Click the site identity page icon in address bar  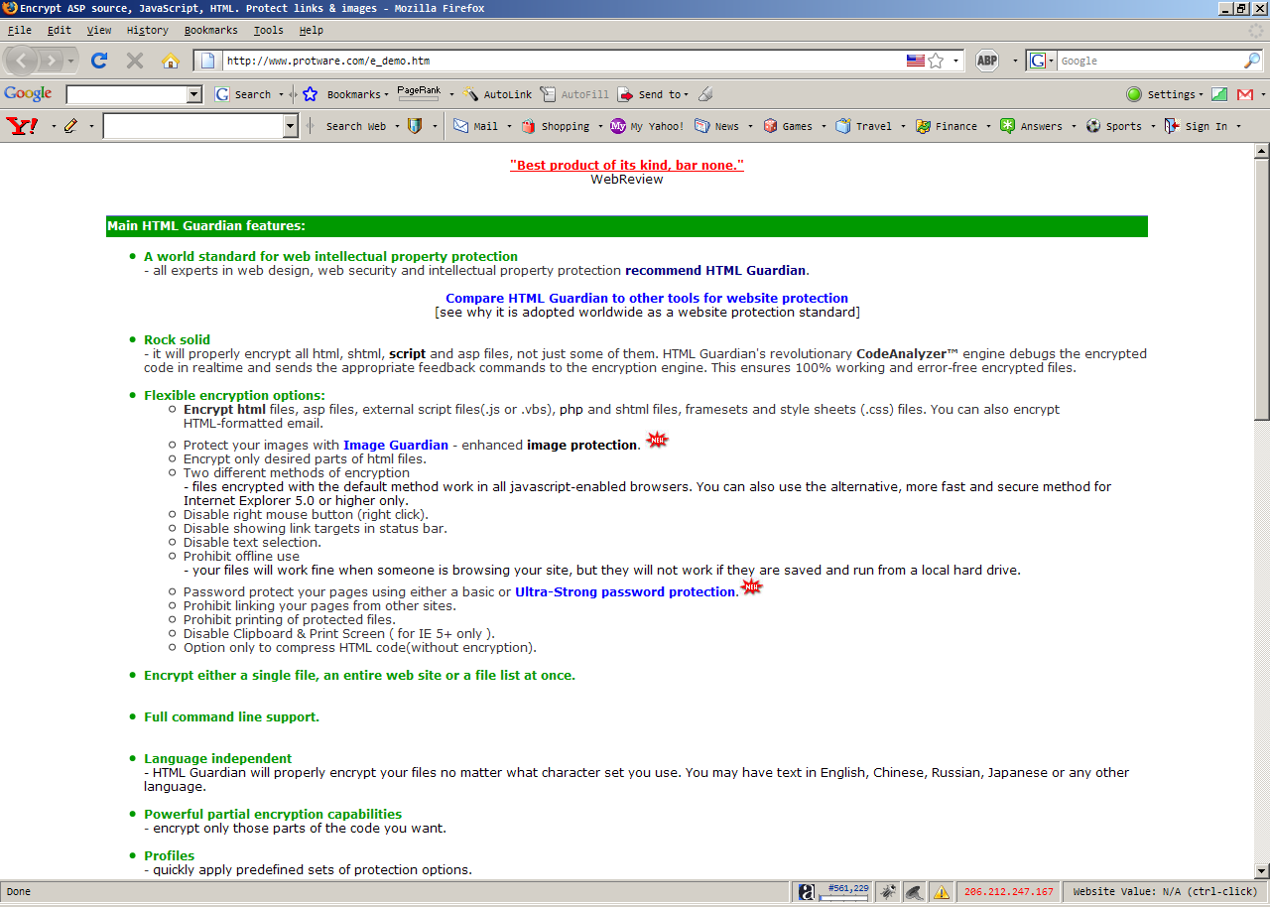tap(208, 61)
